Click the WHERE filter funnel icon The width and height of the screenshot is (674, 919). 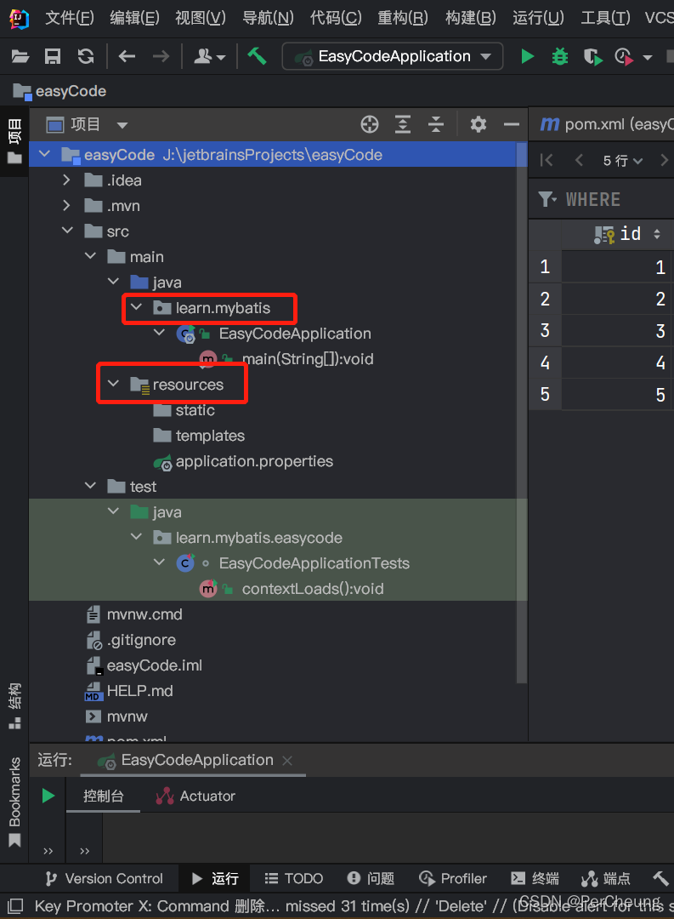point(547,199)
